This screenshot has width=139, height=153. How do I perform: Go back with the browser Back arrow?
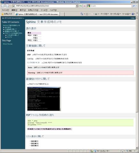(3, 6)
